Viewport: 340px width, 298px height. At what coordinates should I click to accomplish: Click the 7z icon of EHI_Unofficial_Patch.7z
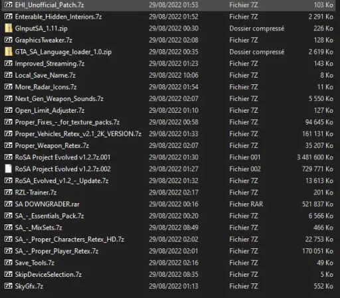click(x=9, y=5)
